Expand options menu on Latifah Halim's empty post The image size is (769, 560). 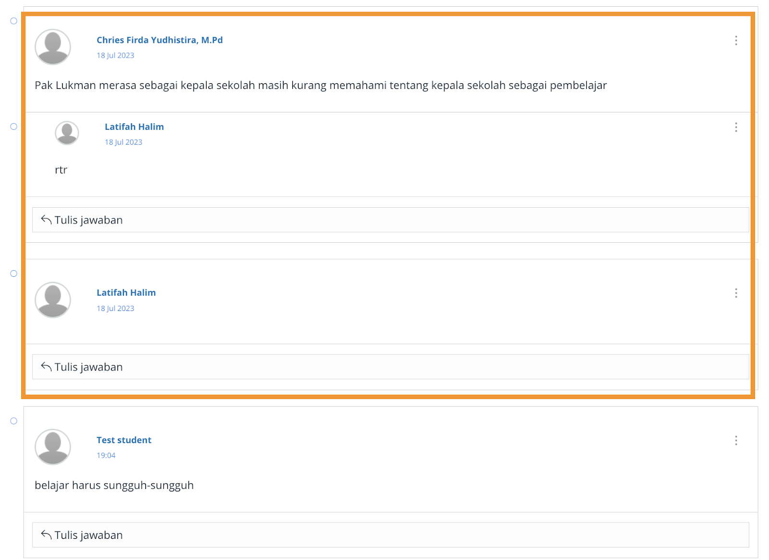click(735, 293)
